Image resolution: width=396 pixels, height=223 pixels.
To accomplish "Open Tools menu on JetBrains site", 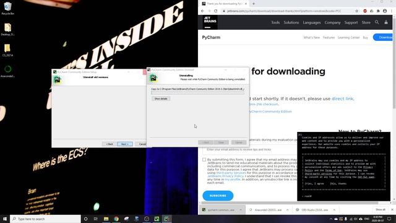I will [275, 22].
